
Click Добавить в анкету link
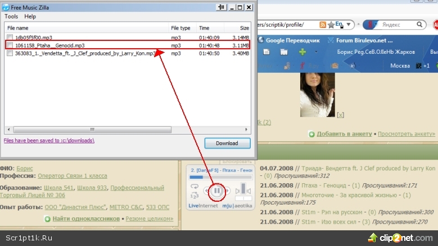click(344, 134)
